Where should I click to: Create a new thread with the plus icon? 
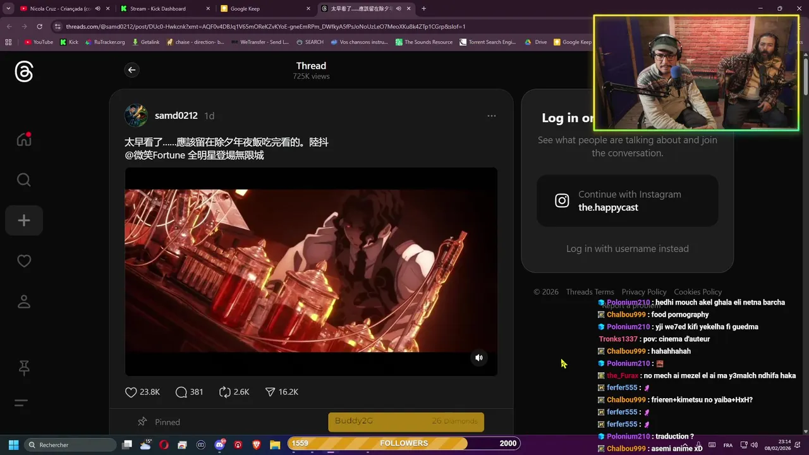click(24, 221)
